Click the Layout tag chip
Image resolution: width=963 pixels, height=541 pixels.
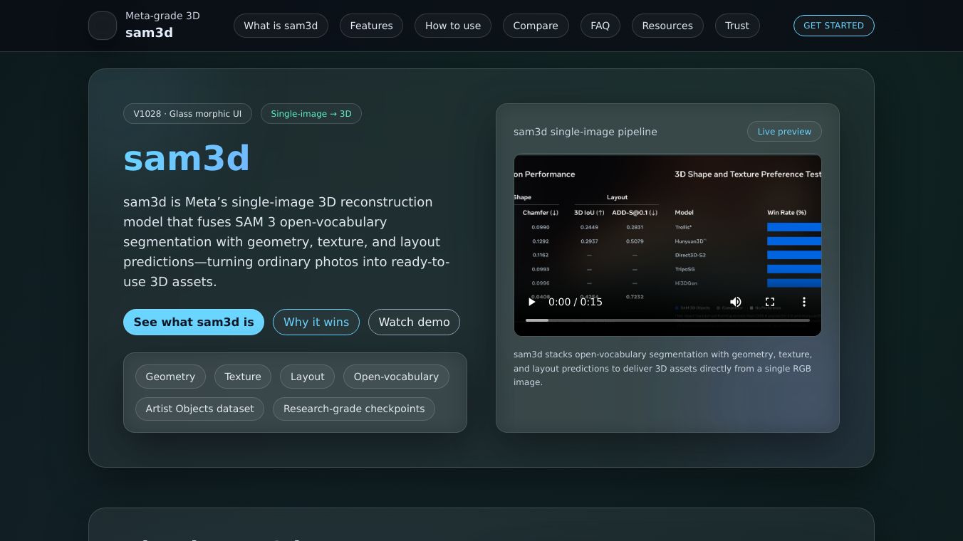[x=308, y=377]
